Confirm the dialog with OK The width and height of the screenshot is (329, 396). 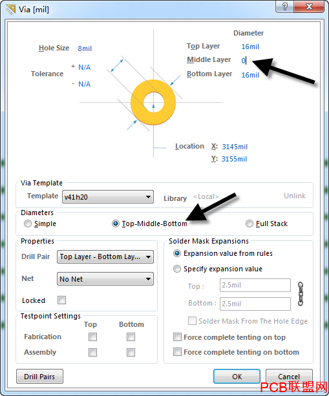pos(237,377)
